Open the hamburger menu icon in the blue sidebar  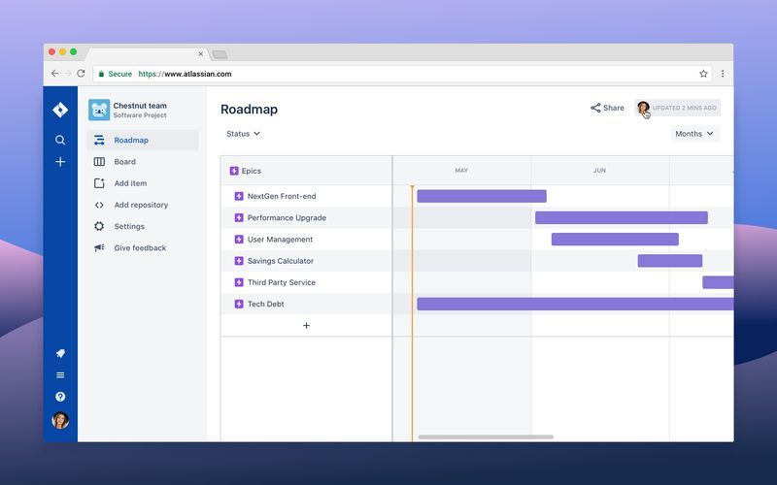click(60, 375)
